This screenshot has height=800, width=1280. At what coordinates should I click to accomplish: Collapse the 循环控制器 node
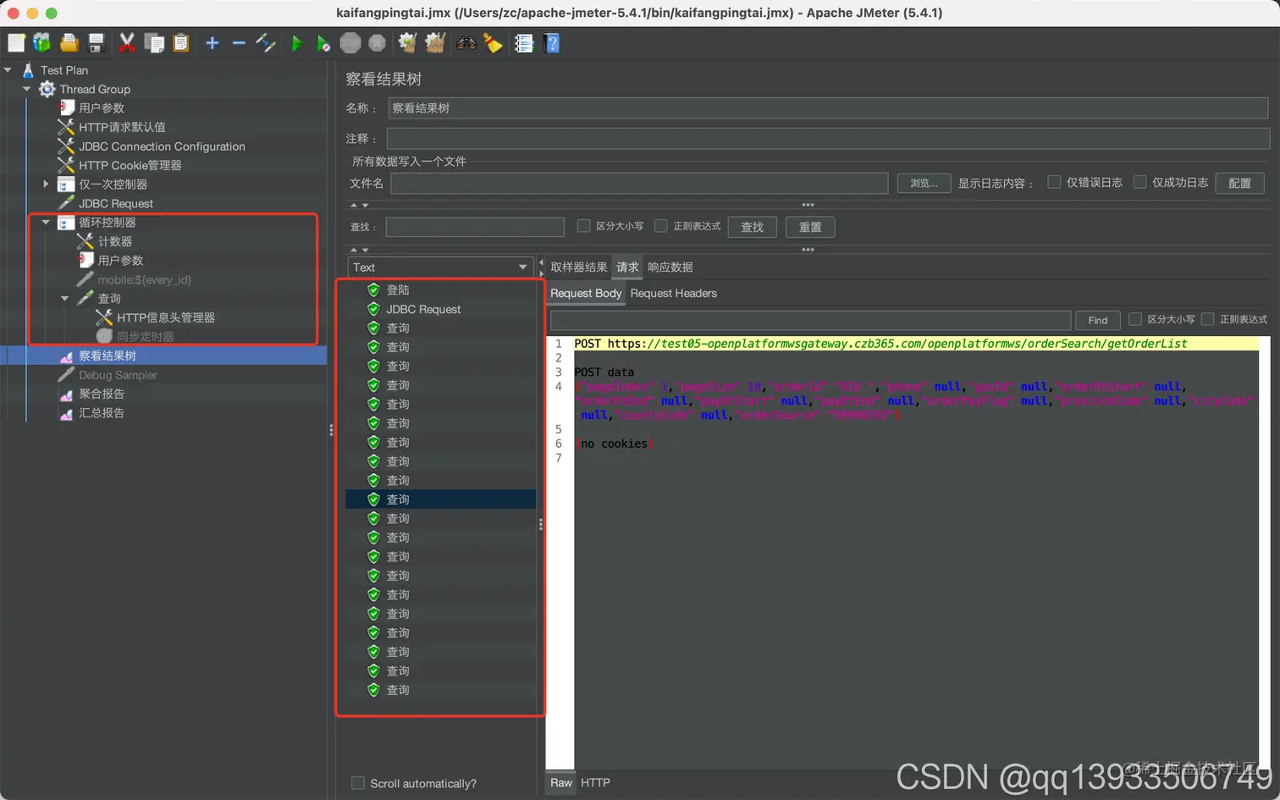coord(46,223)
